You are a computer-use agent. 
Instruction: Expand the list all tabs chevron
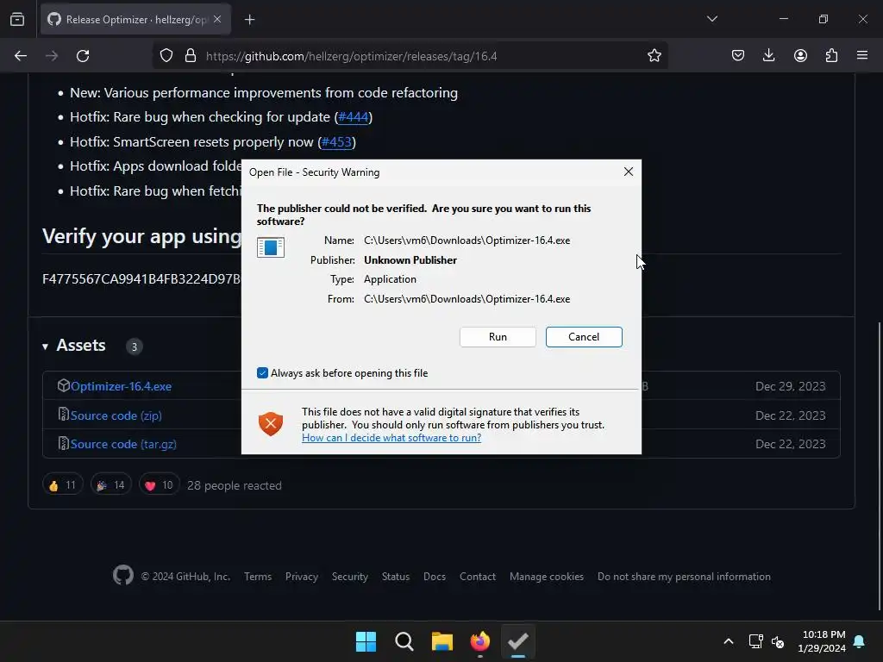tap(711, 19)
